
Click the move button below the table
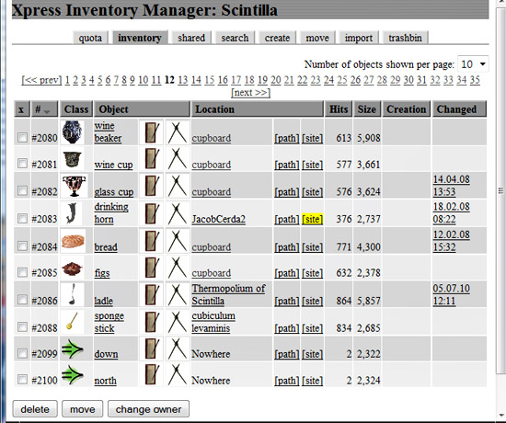pos(82,409)
